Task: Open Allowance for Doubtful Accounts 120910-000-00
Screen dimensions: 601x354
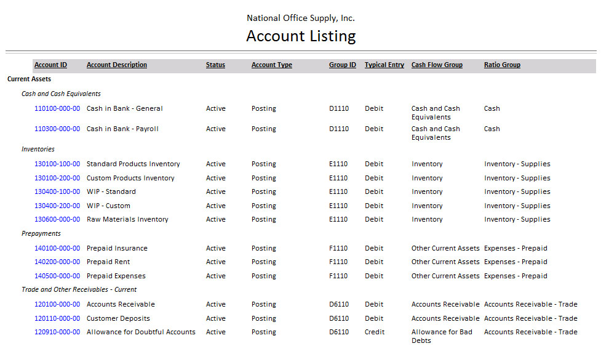Action: tap(57, 332)
